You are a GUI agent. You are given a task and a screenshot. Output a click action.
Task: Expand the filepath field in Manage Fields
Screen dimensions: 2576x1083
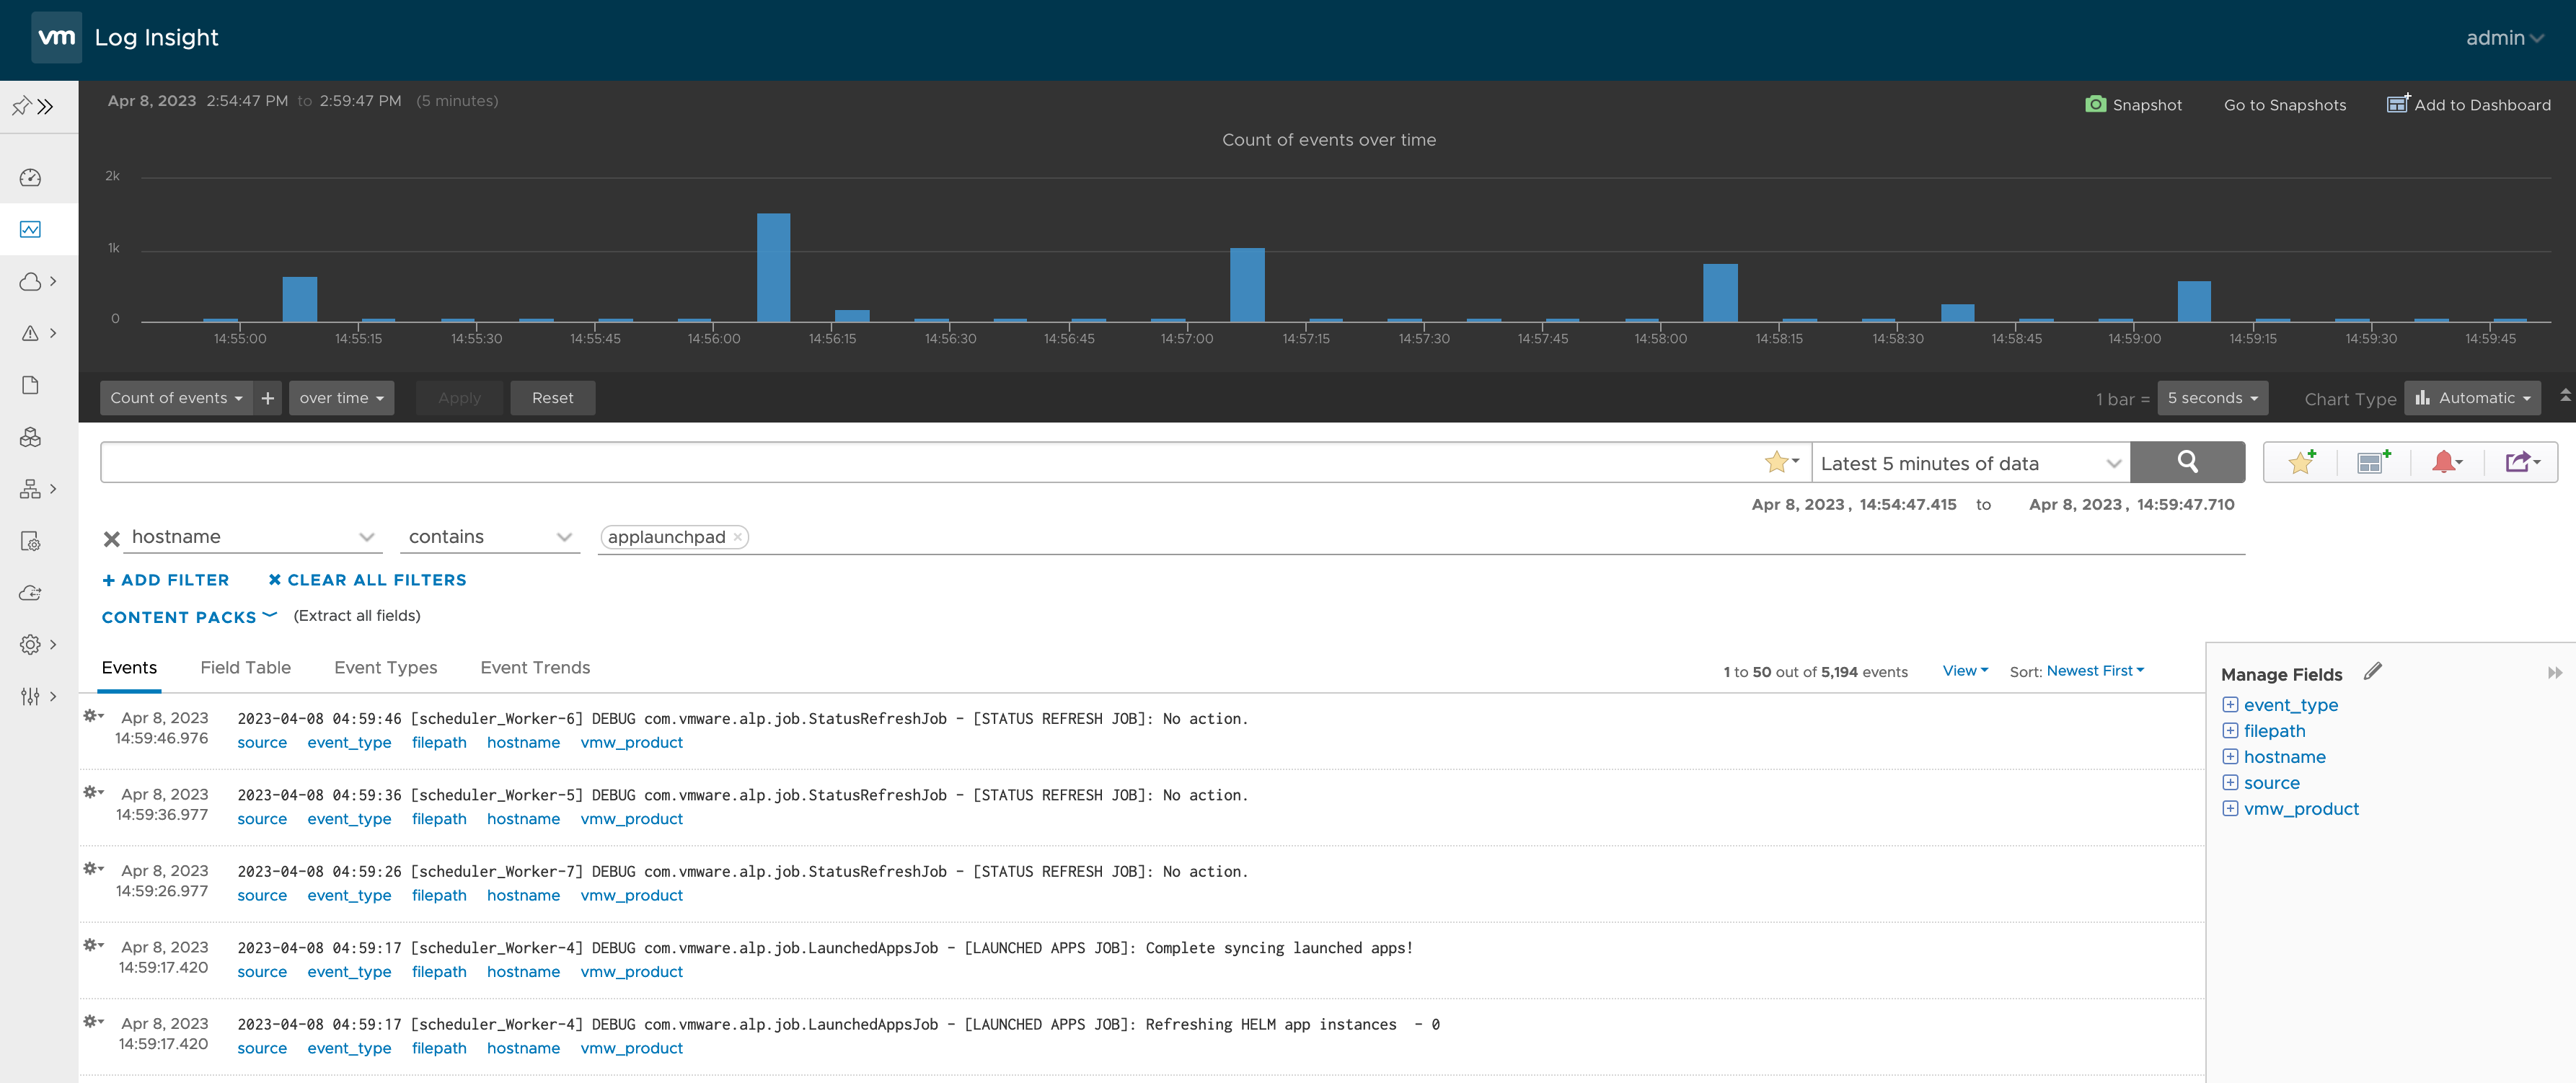2229,731
